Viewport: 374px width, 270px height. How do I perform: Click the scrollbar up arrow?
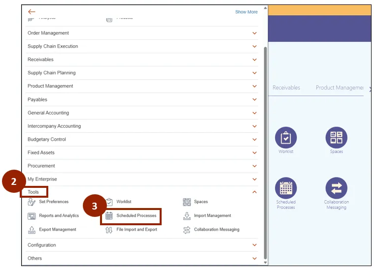click(x=265, y=8)
